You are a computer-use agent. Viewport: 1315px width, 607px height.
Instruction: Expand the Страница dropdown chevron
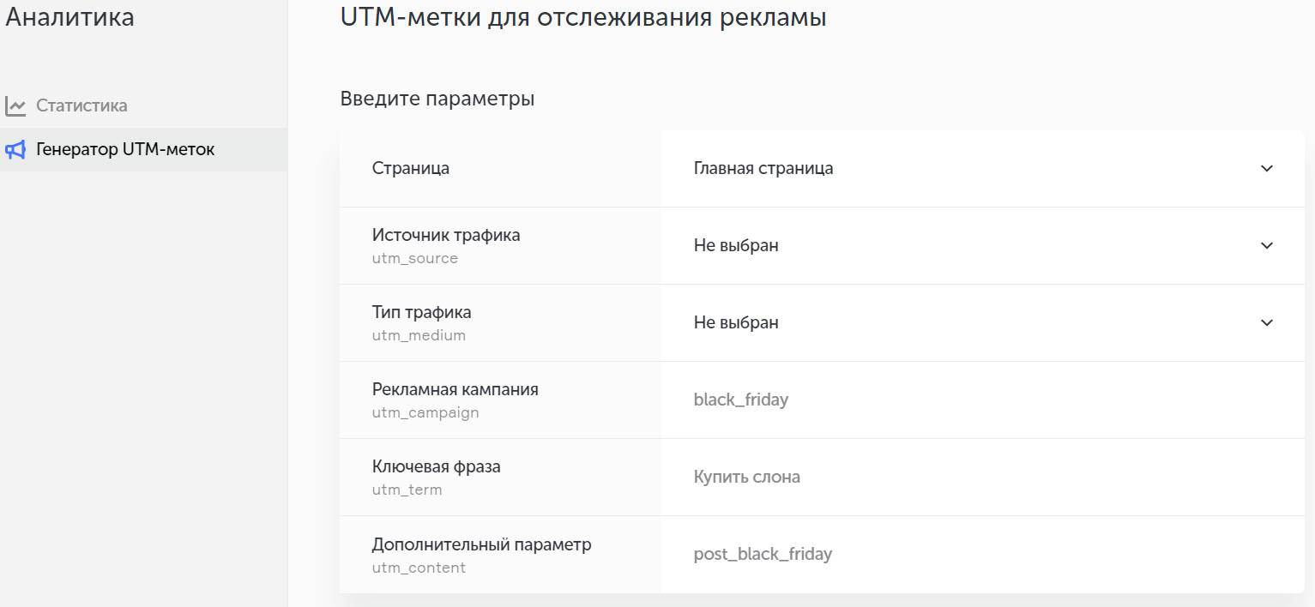1266,169
